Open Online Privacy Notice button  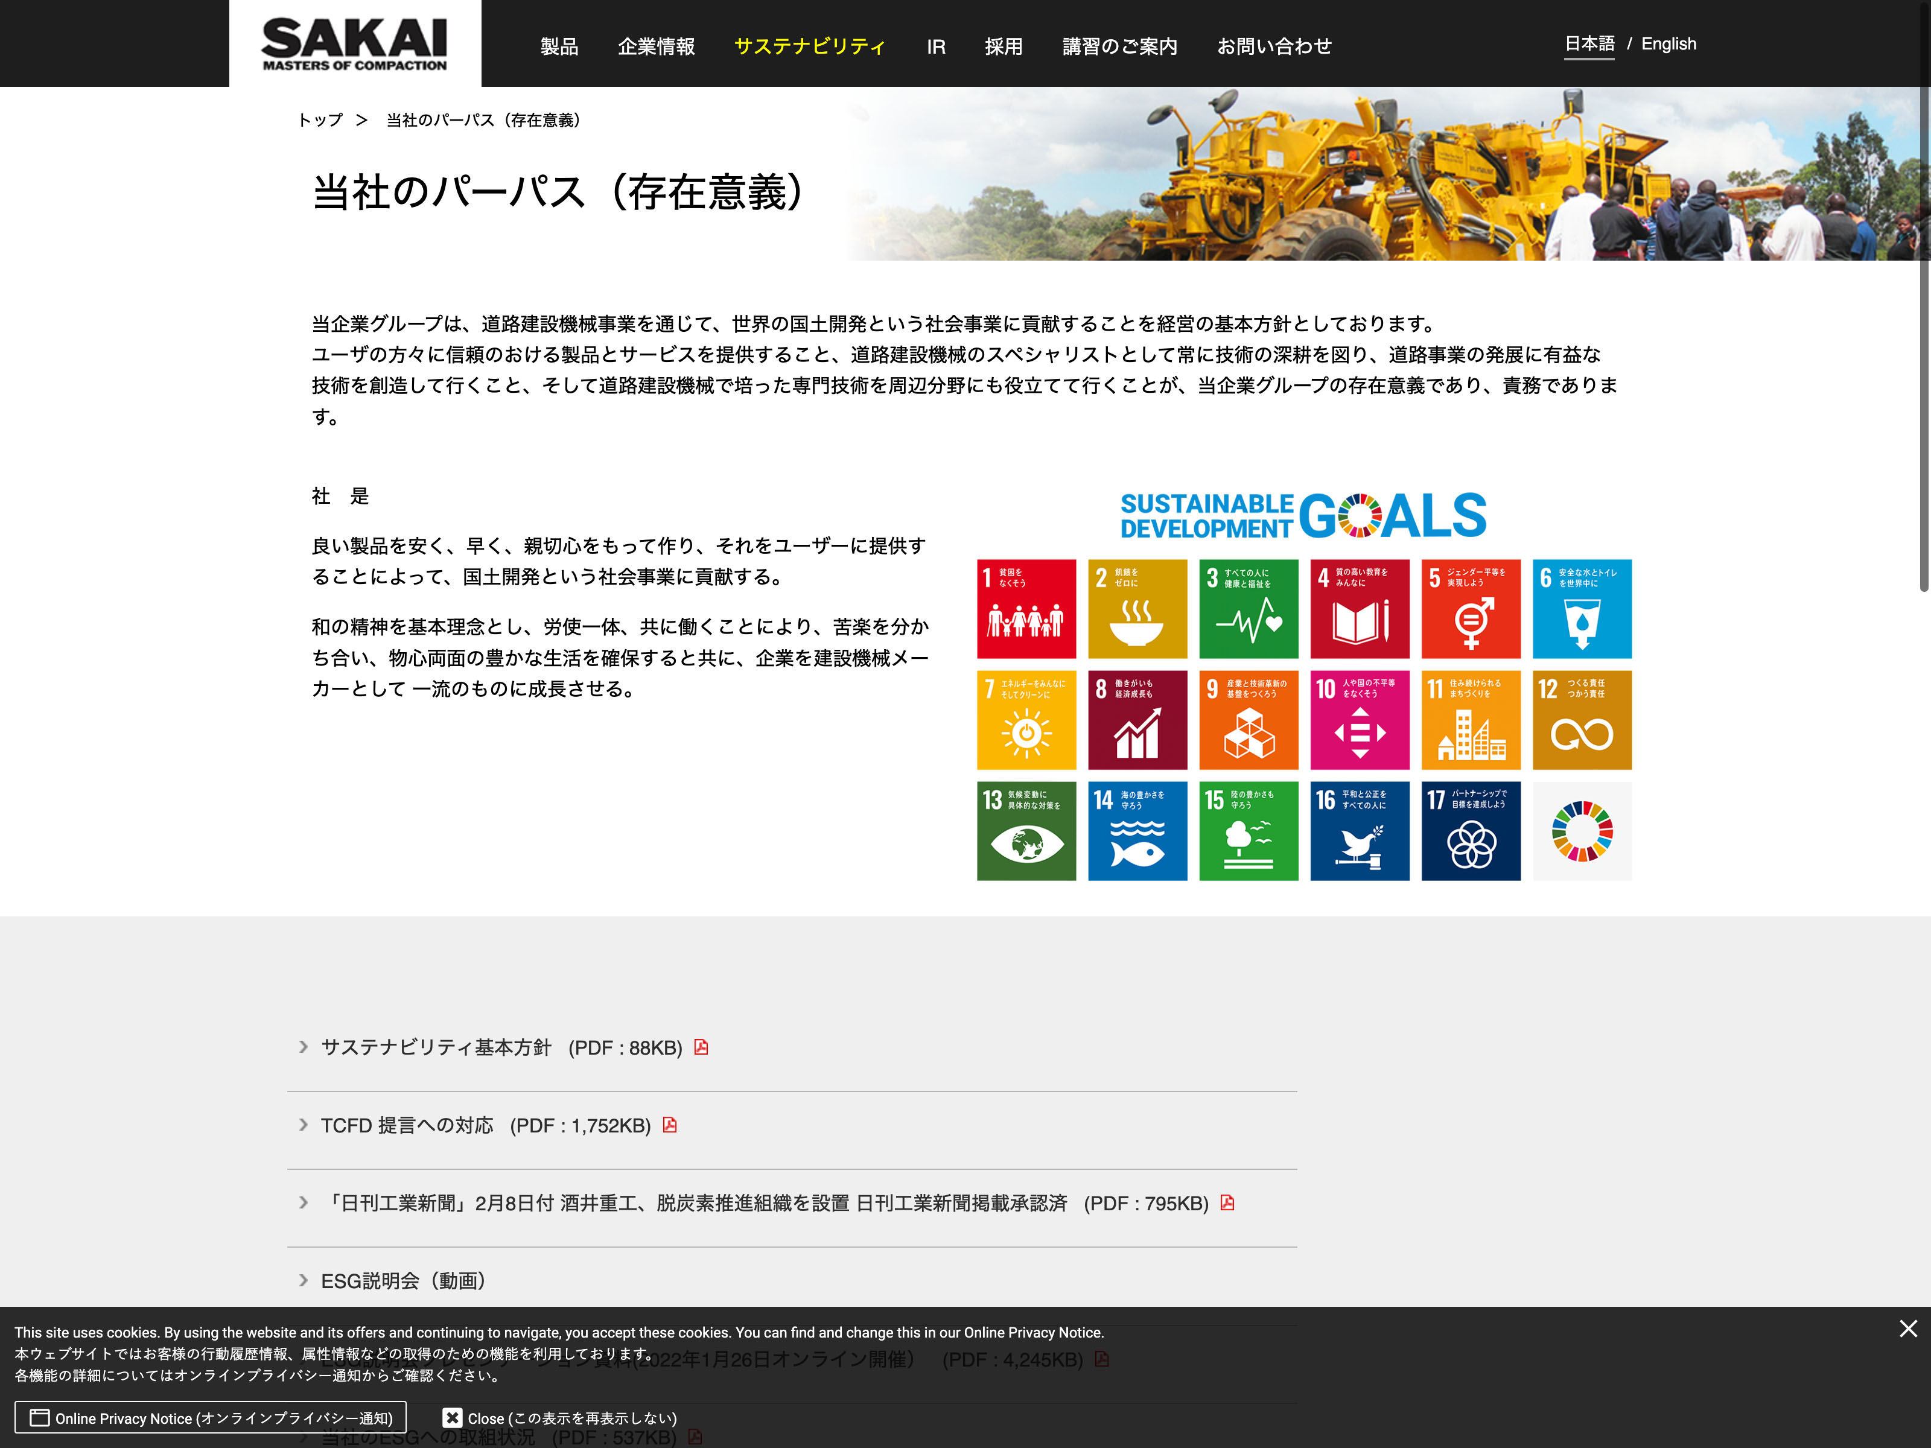[211, 1418]
